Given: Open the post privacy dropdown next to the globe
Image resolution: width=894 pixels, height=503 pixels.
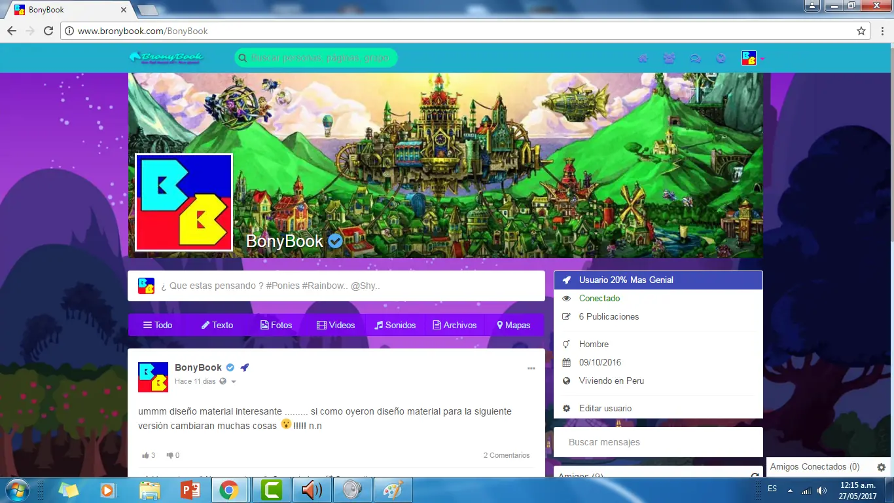Looking at the screenshot, I should coord(234,382).
